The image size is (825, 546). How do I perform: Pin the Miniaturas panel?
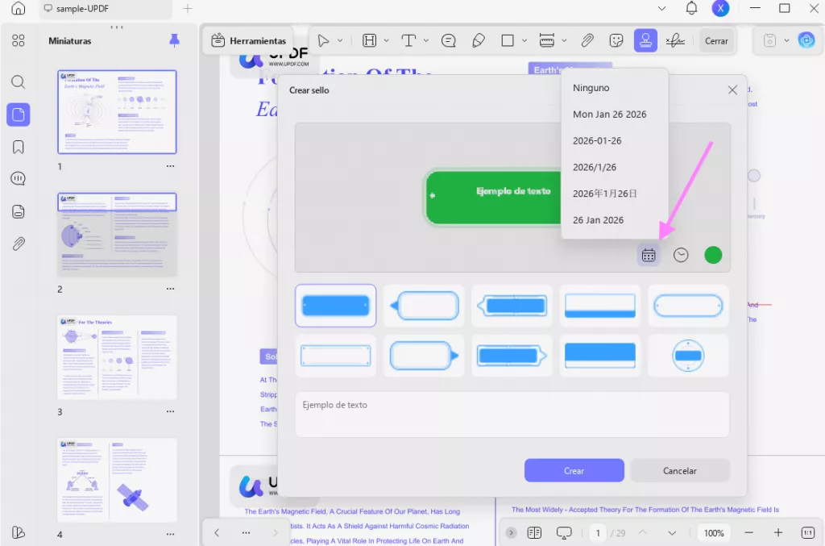[175, 40]
